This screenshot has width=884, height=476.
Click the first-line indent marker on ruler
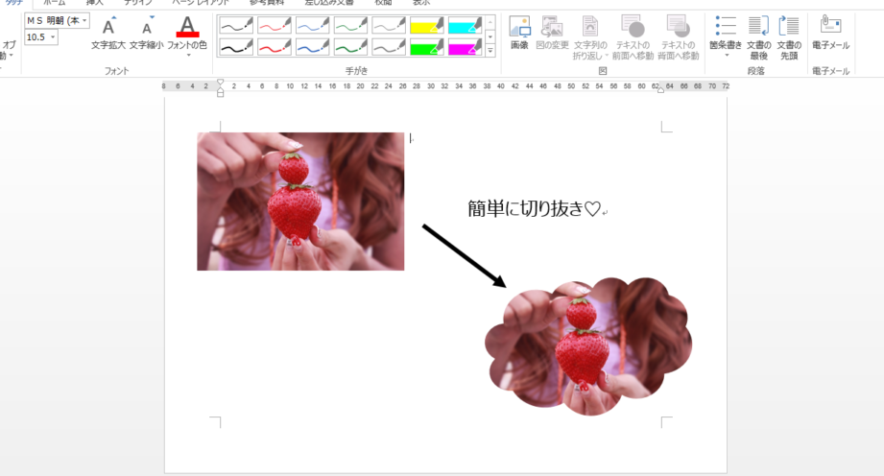coord(221,83)
